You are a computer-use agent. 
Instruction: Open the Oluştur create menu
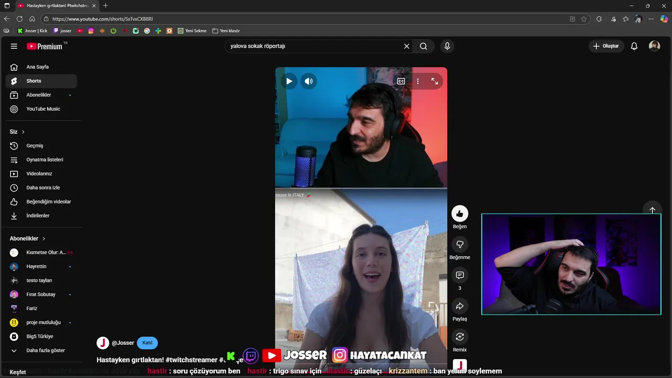click(606, 46)
